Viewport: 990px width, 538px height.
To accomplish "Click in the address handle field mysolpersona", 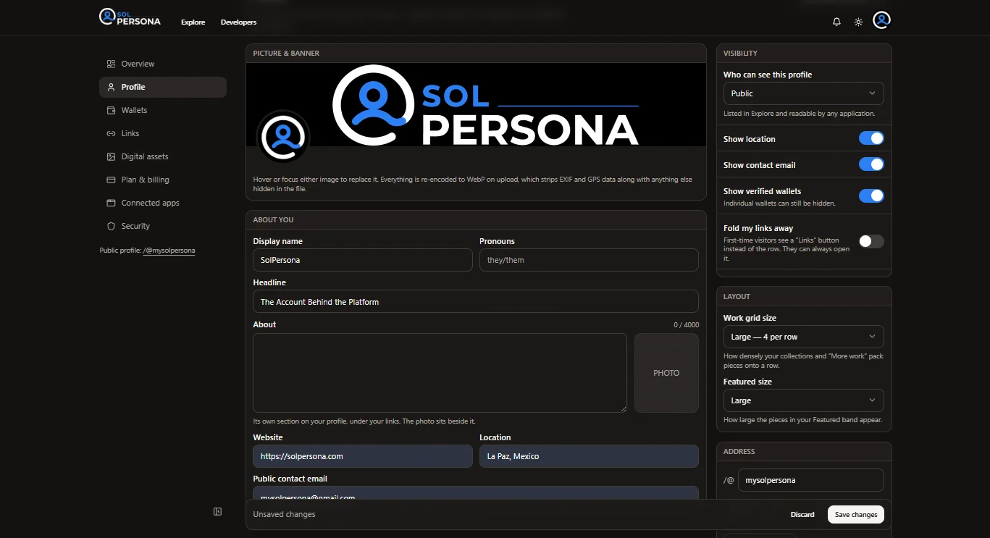I will [x=811, y=480].
